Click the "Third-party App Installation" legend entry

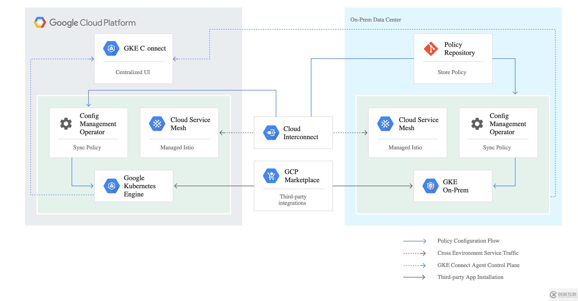pyautogui.click(x=470, y=277)
